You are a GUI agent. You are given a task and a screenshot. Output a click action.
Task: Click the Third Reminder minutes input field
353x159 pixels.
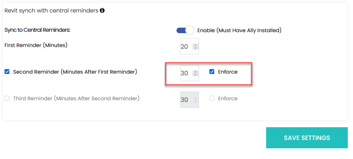tap(185, 100)
